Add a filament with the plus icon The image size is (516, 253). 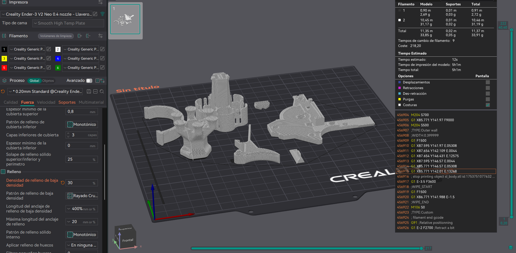(x=79, y=36)
